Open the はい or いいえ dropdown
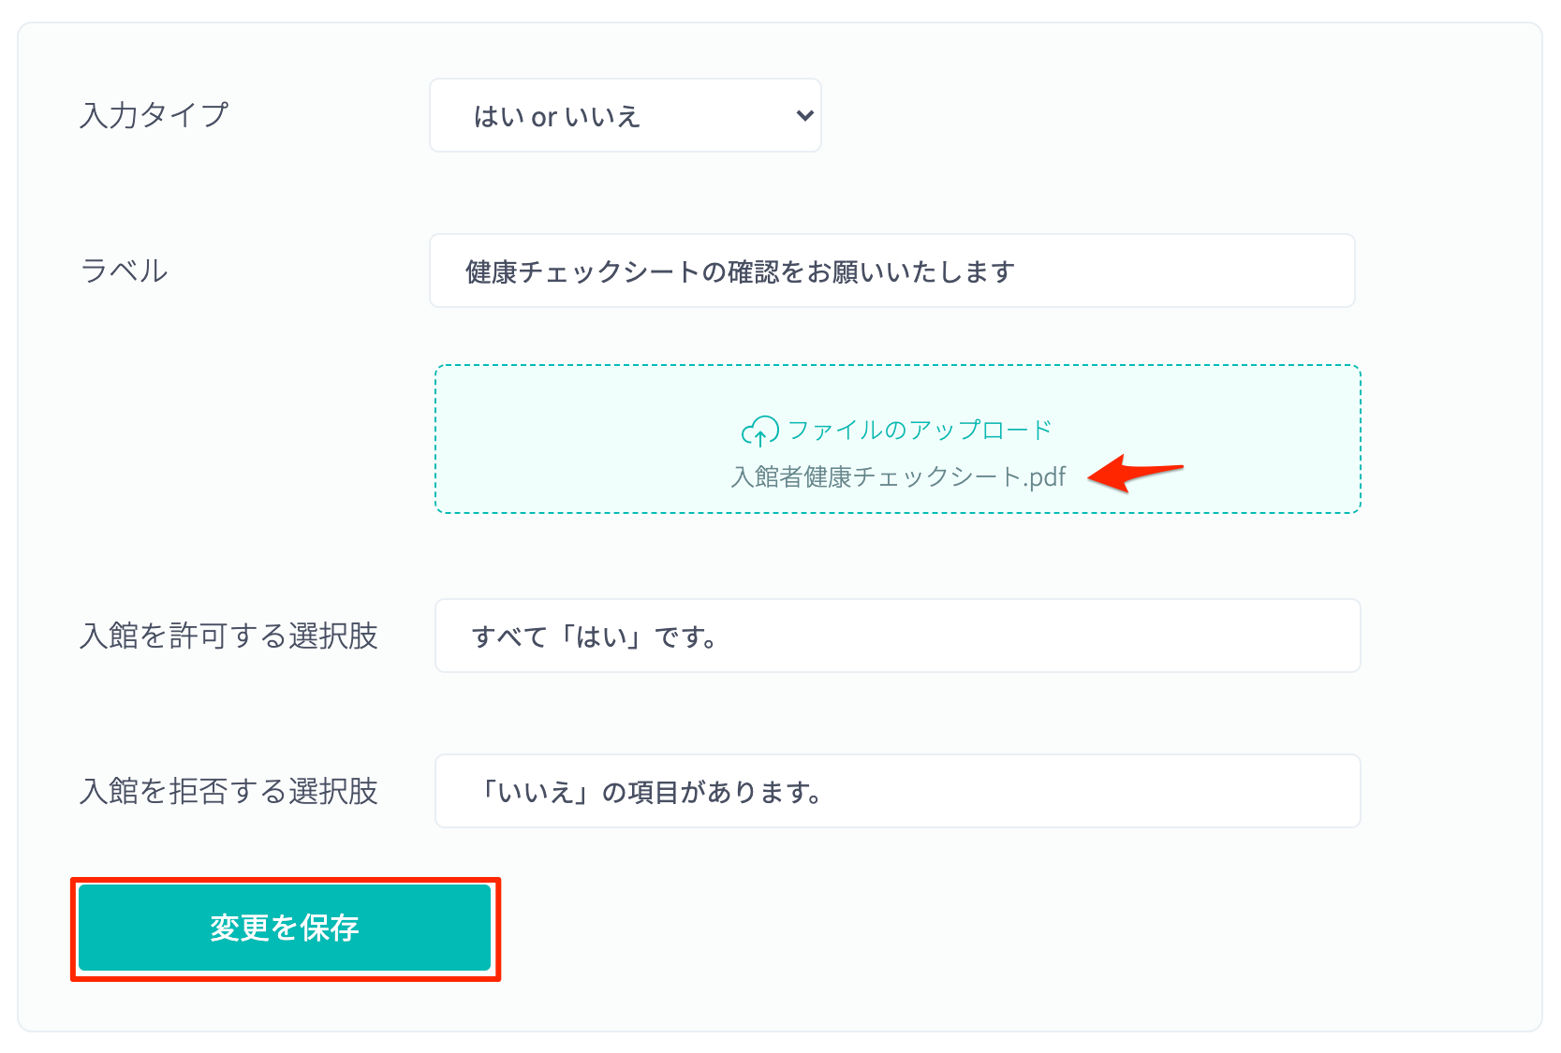This screenshot has height=1053, width=1561. pyautogui.click(x=626, y=115)
